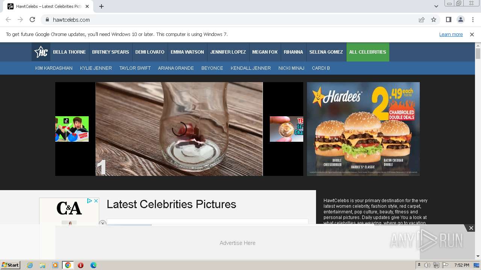Open the Rihanna menu item

[293, 52]
